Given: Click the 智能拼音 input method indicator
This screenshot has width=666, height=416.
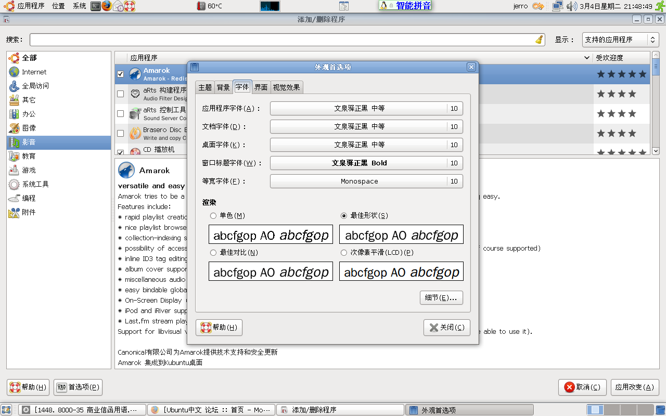Looking at the screenshot, I should point(405,6).
